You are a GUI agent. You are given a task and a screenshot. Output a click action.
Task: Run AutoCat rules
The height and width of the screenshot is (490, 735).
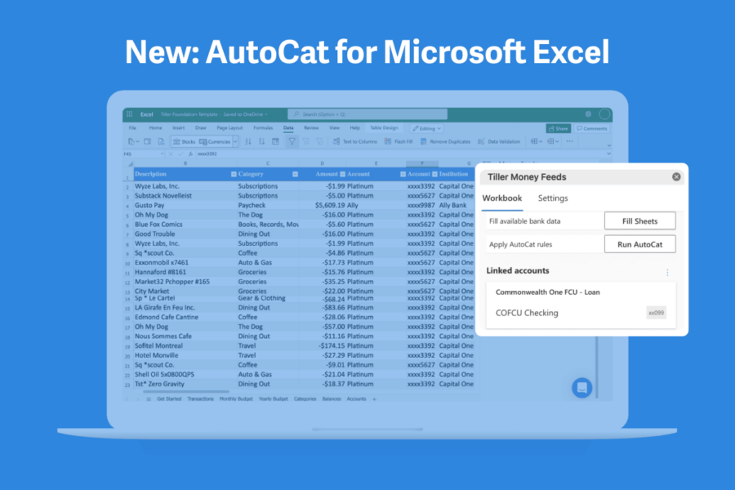(x=639, y=243)
